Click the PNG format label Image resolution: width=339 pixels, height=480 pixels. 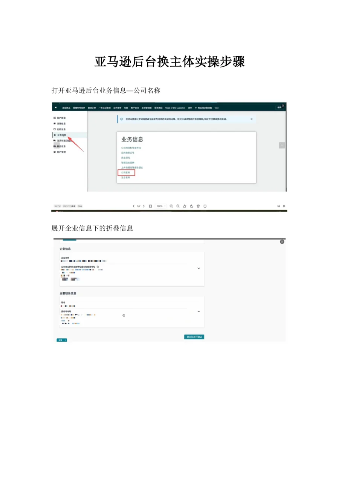click(80, 206)
